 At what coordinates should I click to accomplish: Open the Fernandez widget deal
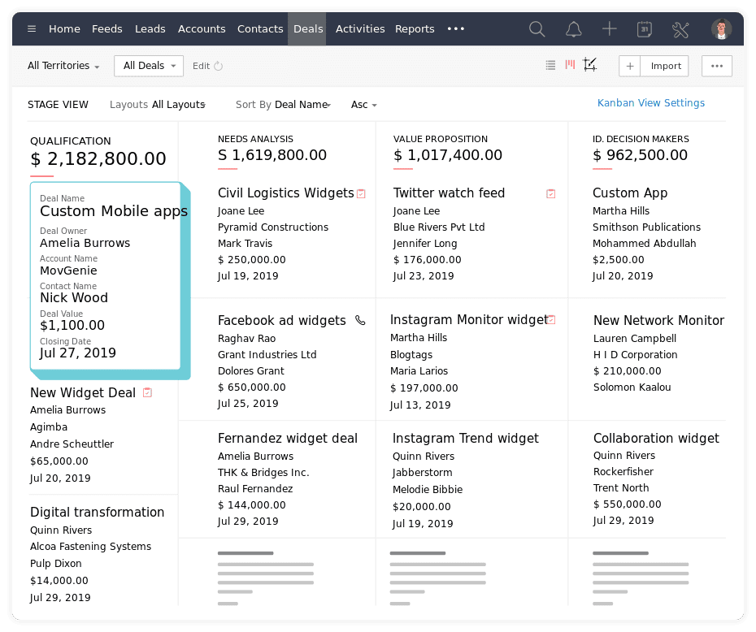pos(287,439)
